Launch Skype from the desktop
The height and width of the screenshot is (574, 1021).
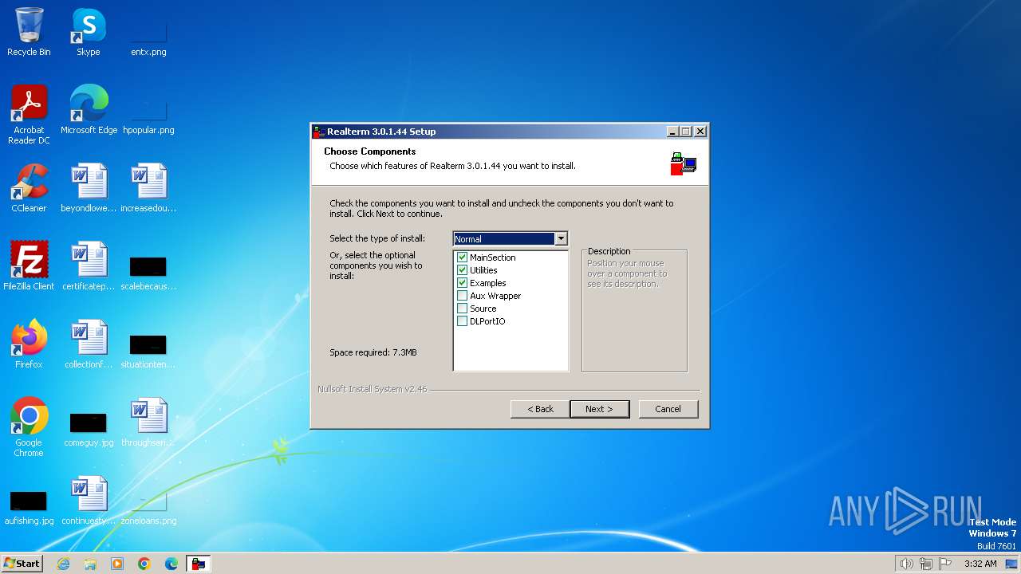pyautogui.click(x=89, y=32)
